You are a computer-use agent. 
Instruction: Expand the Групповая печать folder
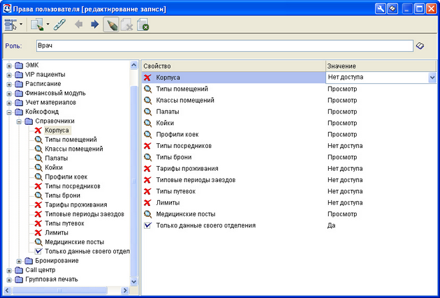[9, 280]
